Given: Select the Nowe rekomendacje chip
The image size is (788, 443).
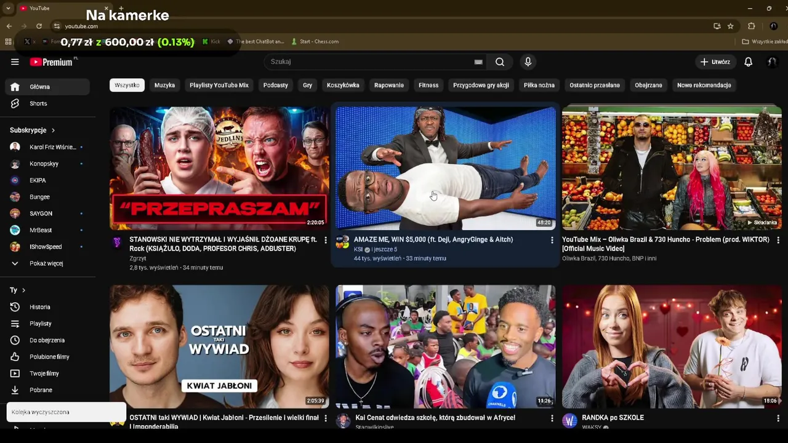Looking at the screenshot, I should 704,85.
